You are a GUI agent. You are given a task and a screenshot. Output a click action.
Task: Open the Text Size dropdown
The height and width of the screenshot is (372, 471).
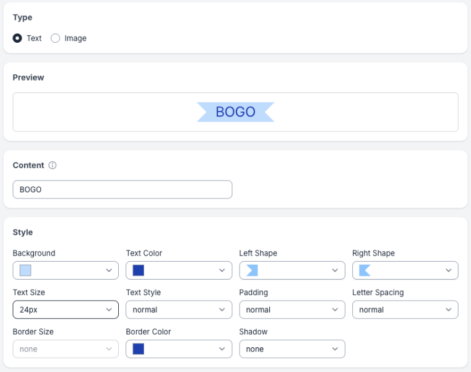click(x=65, y=309)
